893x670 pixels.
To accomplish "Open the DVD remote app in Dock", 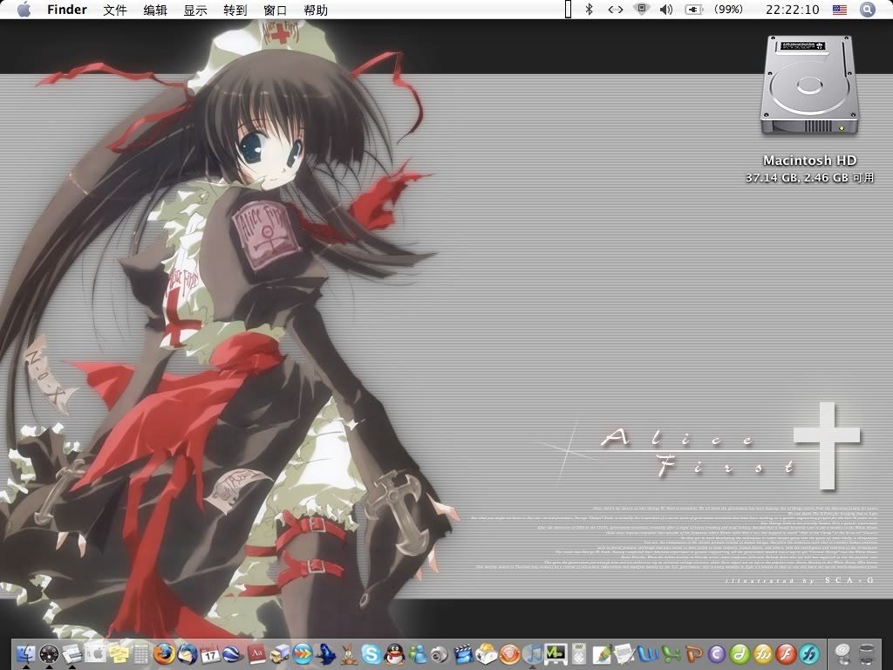I will click(579, 653).
